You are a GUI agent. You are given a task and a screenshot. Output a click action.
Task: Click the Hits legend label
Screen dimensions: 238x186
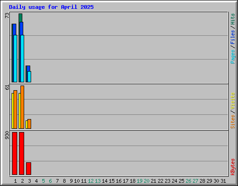pos(232,19)
